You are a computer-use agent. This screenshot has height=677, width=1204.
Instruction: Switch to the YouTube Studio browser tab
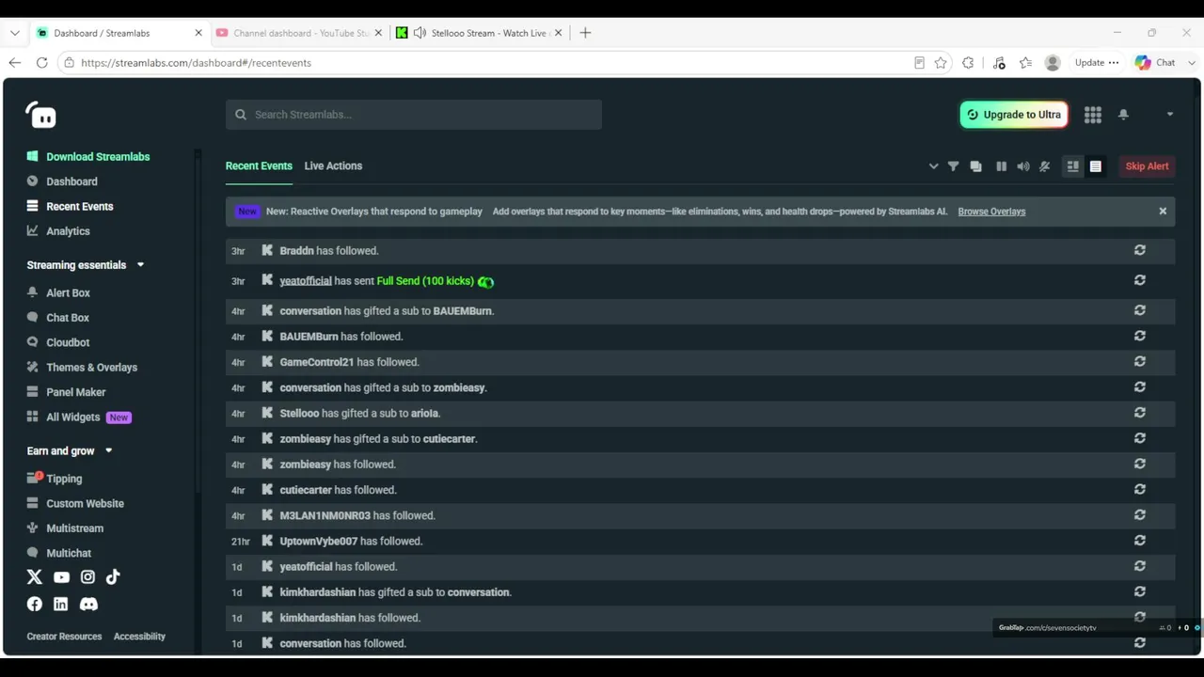click(299, 33)
